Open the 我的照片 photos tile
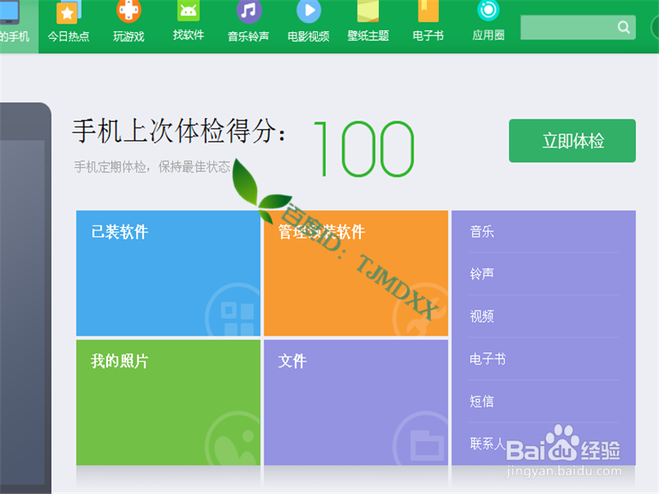The height and width of the screenshot is (494, 659). [168, 403]
